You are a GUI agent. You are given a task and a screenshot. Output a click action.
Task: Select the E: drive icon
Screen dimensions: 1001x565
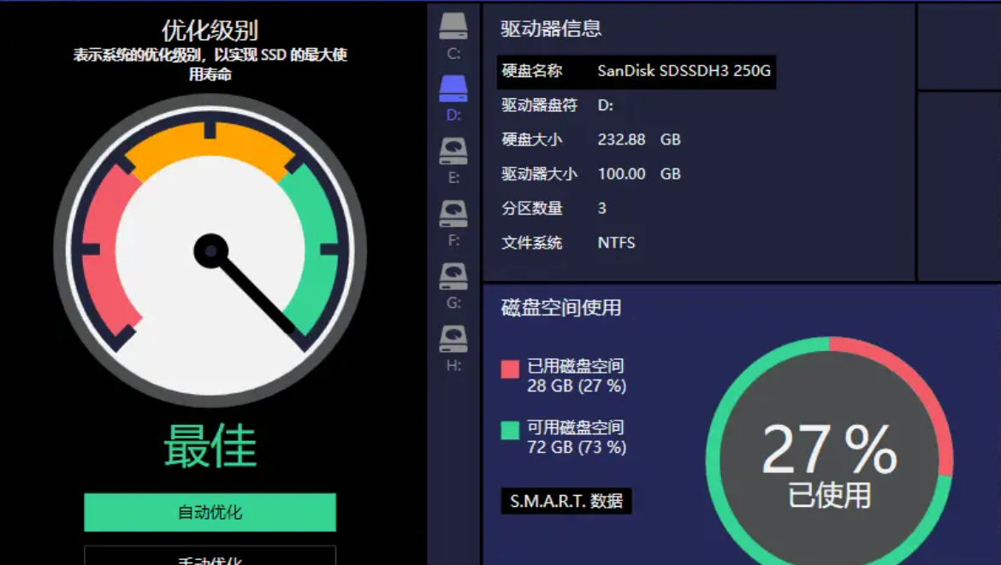pos(452,151)
